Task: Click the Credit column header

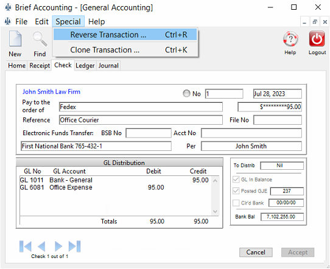Action: click(198, 171)
